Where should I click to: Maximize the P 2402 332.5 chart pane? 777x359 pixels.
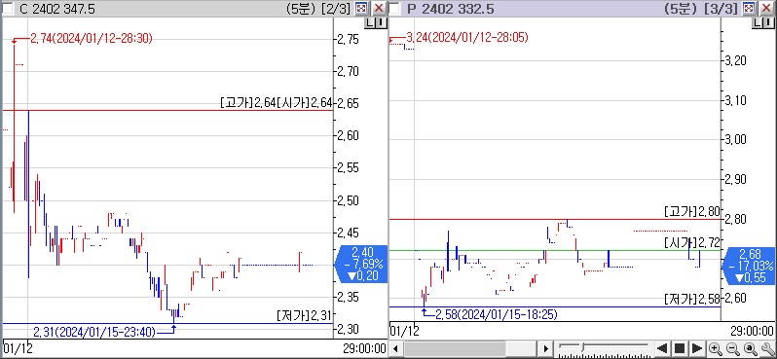click(x=750, y=9)
